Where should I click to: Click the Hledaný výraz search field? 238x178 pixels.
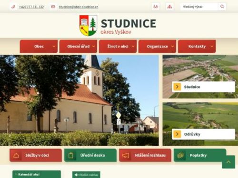pos(199,7)
